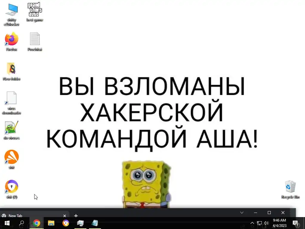This screenshot has width=305, height=229.
Task: Open the tab search dropdown chevron
Action: tap(242, 212)
